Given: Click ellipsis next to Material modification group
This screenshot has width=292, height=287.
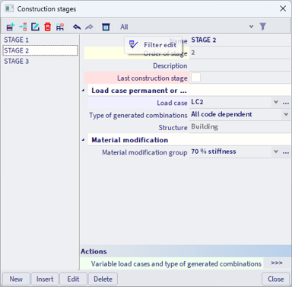Looking at the screenshot, I should coord(286,152).
